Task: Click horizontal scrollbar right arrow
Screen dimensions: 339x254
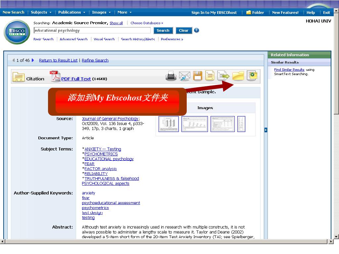Action: coord(331,241)
